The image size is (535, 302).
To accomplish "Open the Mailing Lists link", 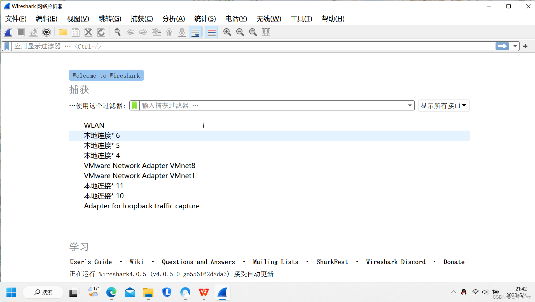I will click(276, 262).
